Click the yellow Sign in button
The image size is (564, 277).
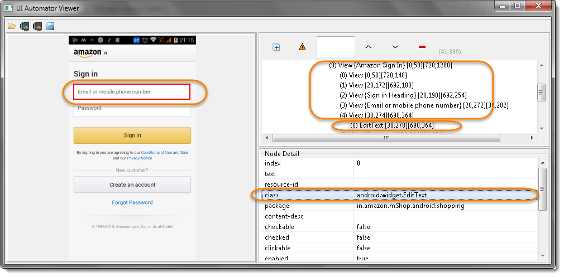(x=132, y=135)
